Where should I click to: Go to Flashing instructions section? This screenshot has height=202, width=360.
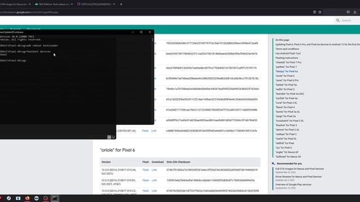tap(286, 58)
